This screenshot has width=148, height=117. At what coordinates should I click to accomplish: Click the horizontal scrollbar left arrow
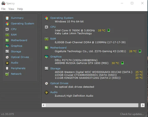pyautogui.click(x=44, y=105)
